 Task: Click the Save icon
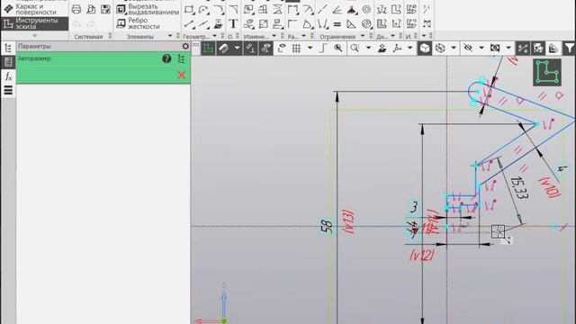tap(105, 10)
